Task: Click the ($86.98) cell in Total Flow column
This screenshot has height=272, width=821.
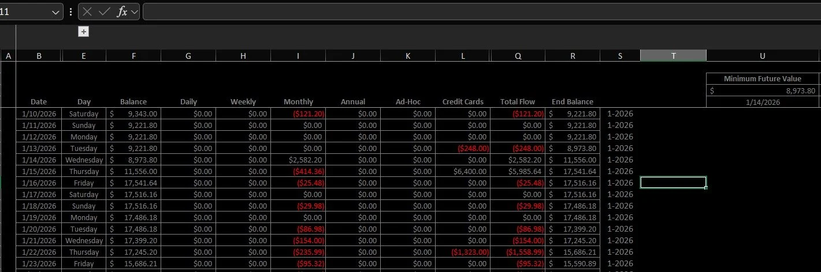Action: tap(518, 229)
